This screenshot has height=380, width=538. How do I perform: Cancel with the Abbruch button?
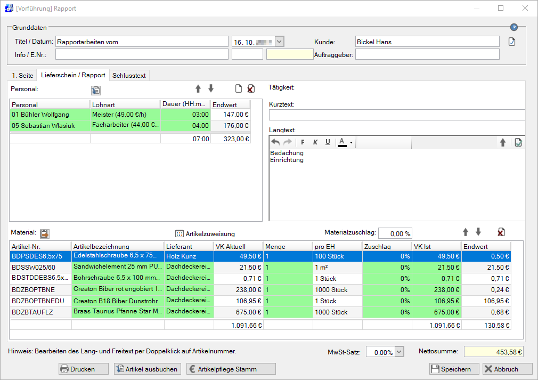pyautogui.click(x=508, y=369)
